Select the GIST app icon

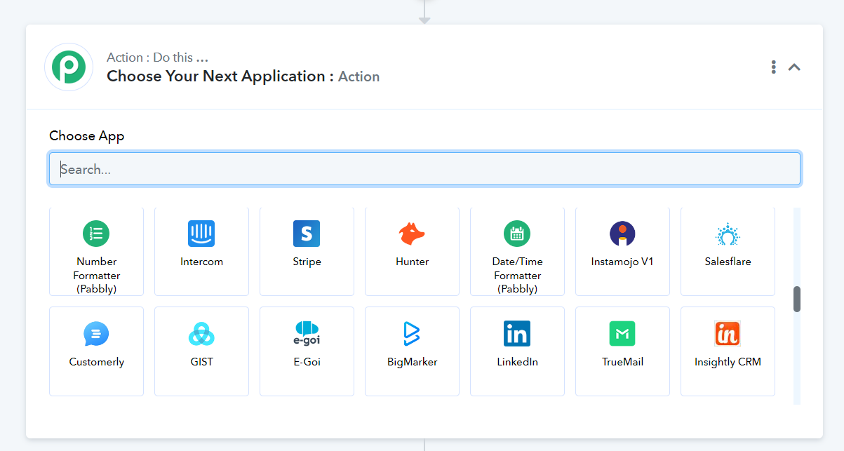[x=201, y=334]
